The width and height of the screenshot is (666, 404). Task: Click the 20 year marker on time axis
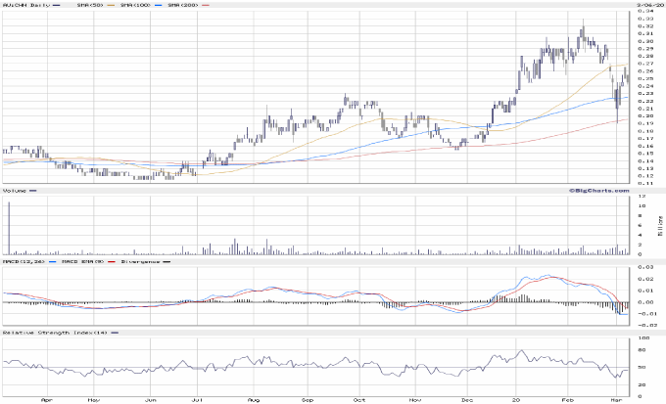click(515, 399)
